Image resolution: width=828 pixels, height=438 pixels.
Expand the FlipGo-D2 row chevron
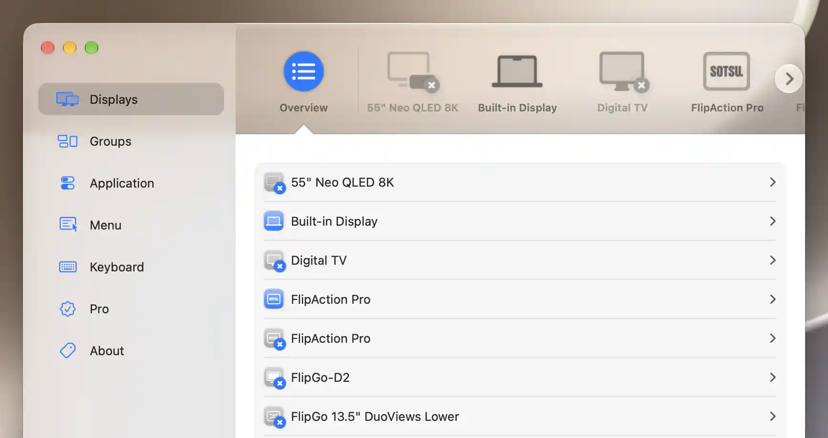pyautogui.click(x=773, y=378)
